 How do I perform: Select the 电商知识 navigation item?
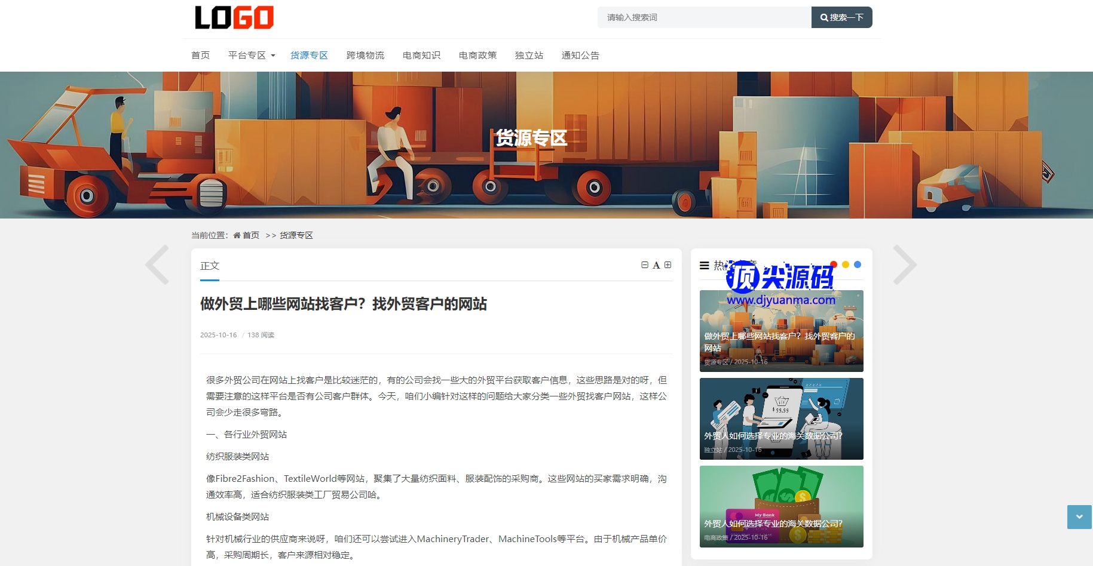click(x=421, y=56)
